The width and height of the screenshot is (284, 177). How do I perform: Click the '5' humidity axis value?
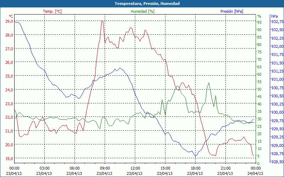(258, 156)
